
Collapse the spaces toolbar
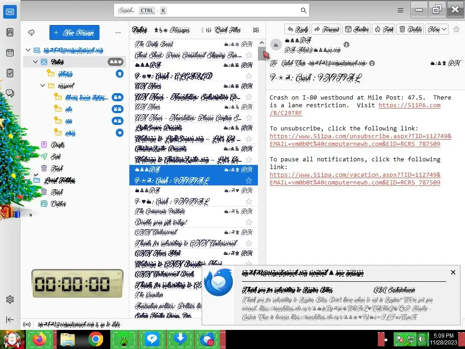click(10, 319)
